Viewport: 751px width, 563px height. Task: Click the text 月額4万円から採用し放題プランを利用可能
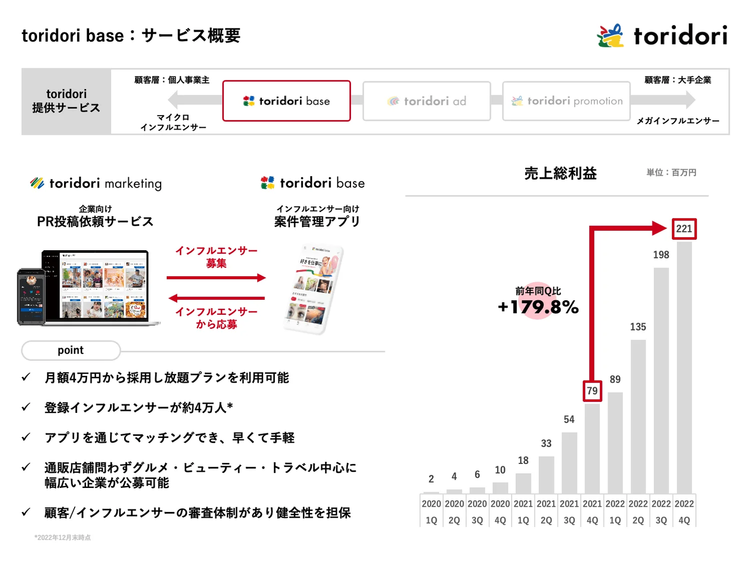pos(167,377)
